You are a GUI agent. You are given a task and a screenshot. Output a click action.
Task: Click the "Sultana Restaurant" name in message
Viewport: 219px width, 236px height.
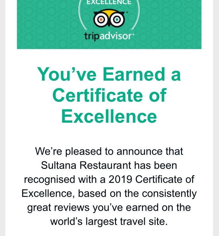point(86,165)
